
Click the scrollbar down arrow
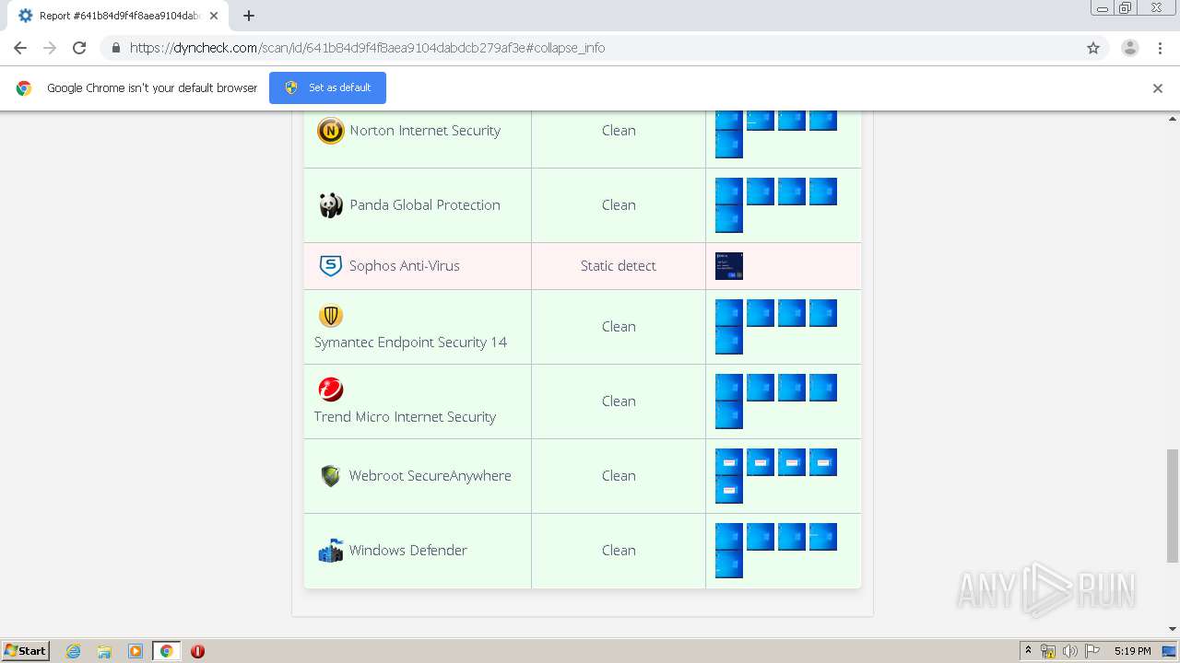[x=1173, y=629]
